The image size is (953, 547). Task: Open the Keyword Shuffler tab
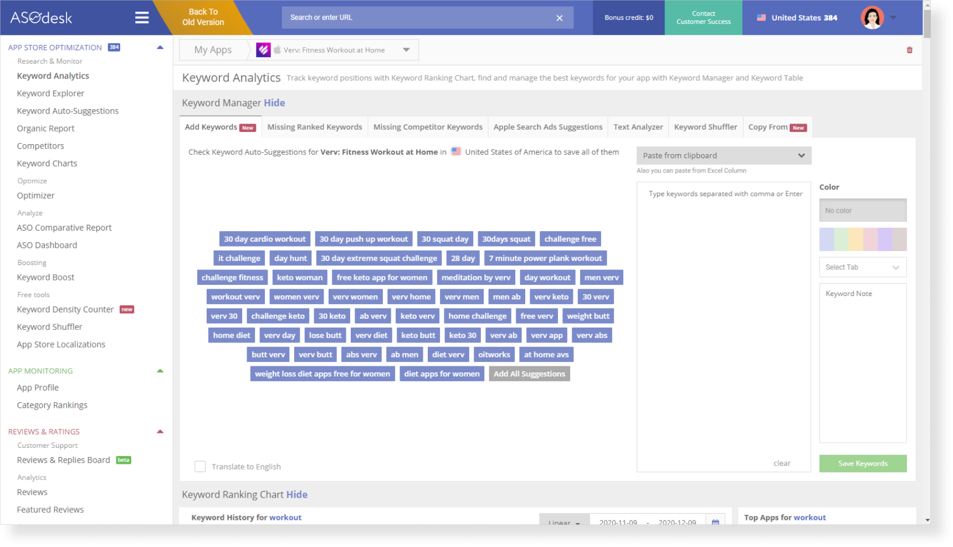[x=705, y=127]
